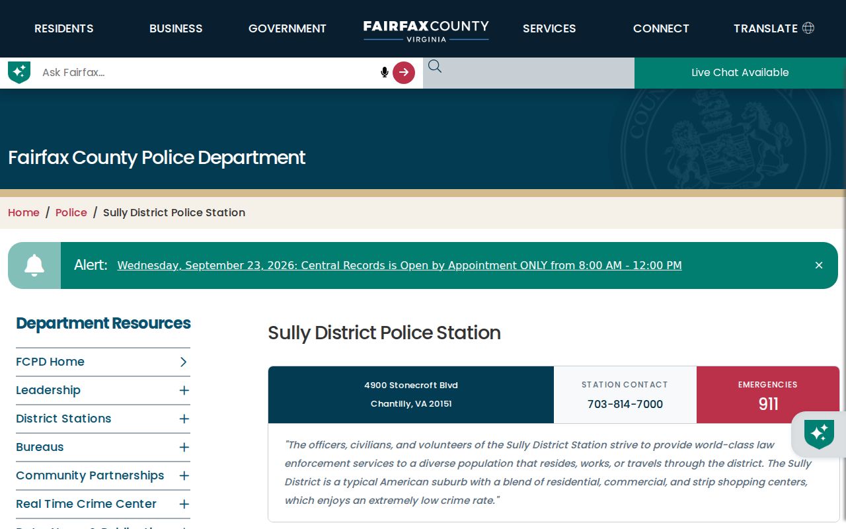This screenshot has height=529, width=846.
Task: Expand the Leadership section
Action: click(x=184, y=390)
